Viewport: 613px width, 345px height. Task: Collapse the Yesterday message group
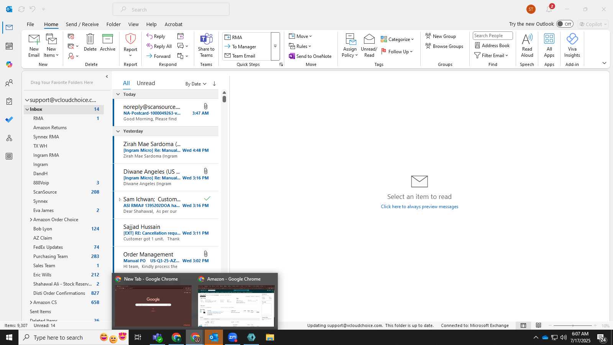[118, 131]
